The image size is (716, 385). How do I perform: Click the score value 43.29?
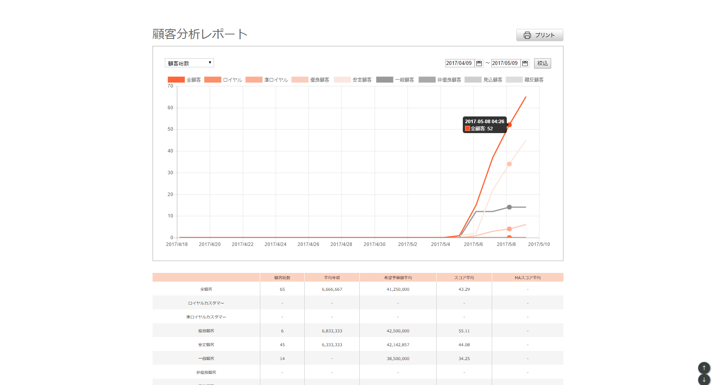point(464,289)
